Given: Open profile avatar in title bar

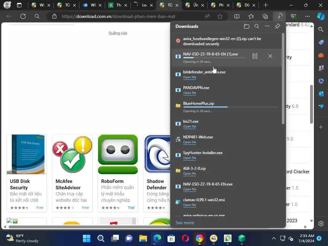Looking at the screenshot, I should [x=7, y=5].
